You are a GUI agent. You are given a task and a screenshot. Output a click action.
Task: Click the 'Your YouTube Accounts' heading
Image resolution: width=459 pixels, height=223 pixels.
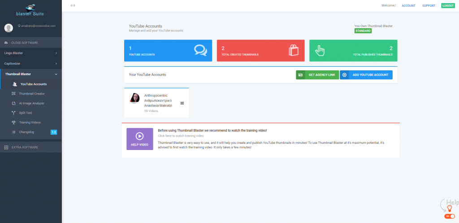tap(147, 74)
